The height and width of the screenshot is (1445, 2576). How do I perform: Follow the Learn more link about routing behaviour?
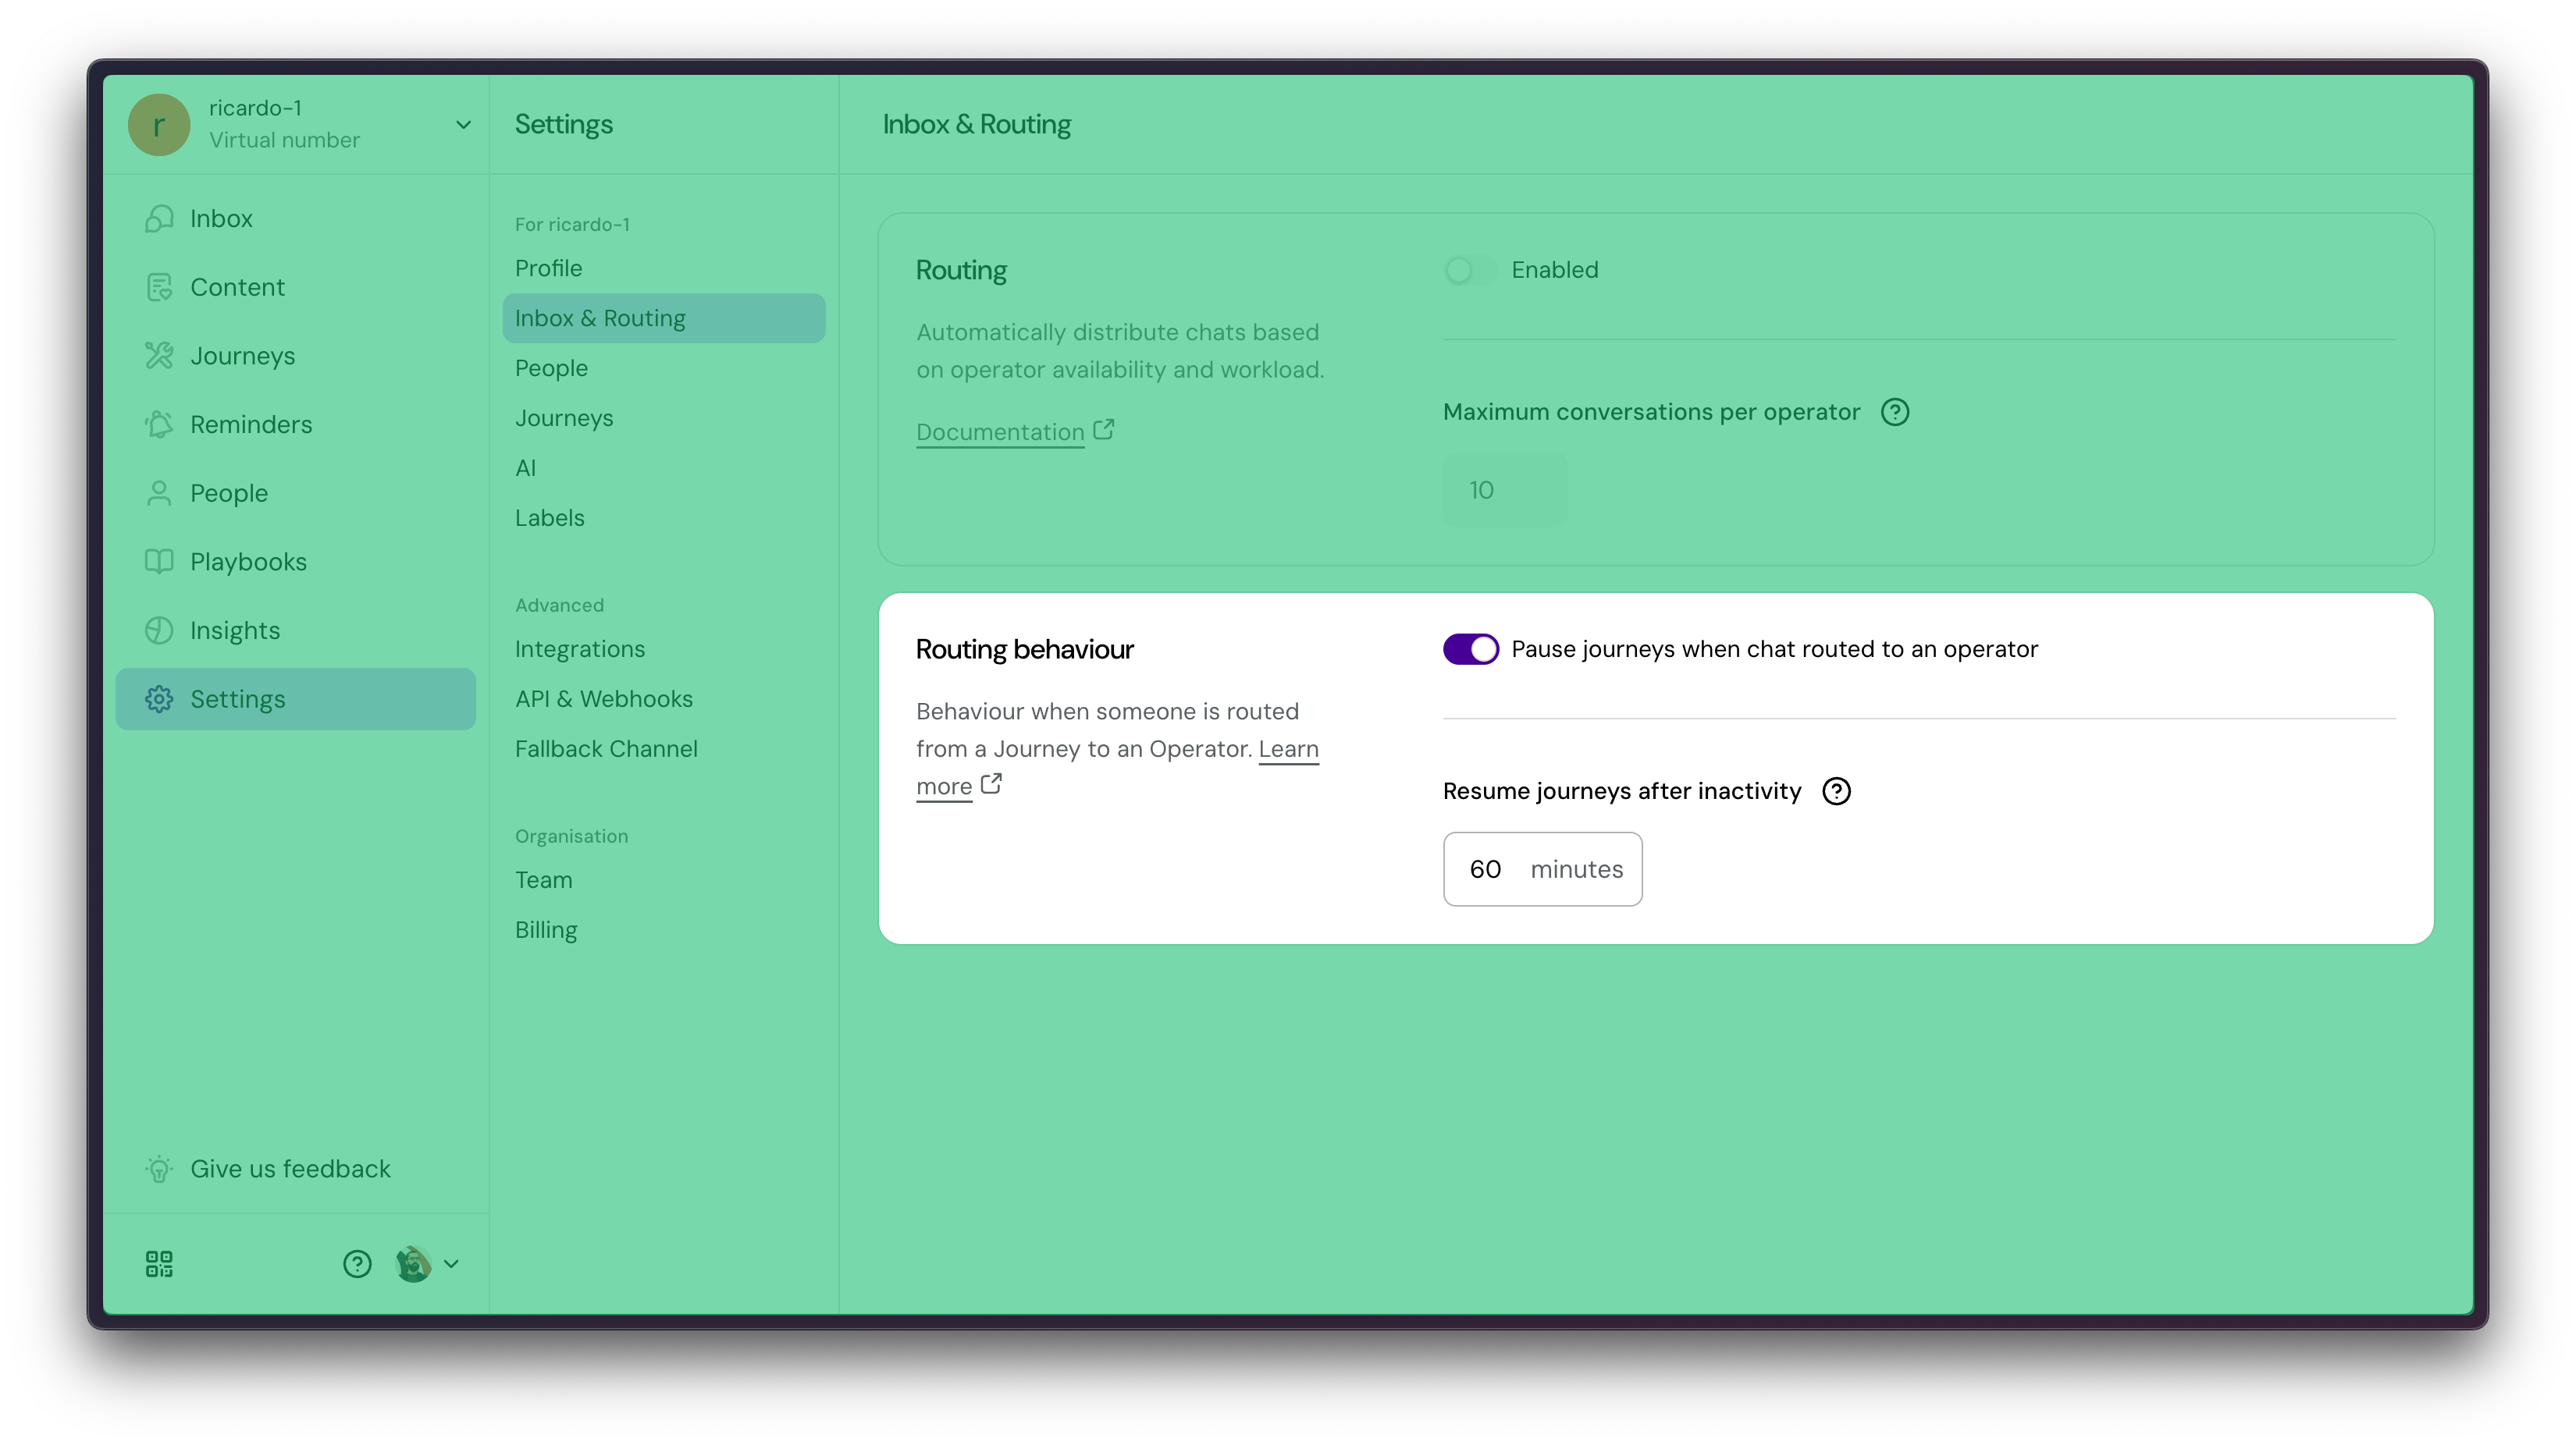pos(1288,750)
